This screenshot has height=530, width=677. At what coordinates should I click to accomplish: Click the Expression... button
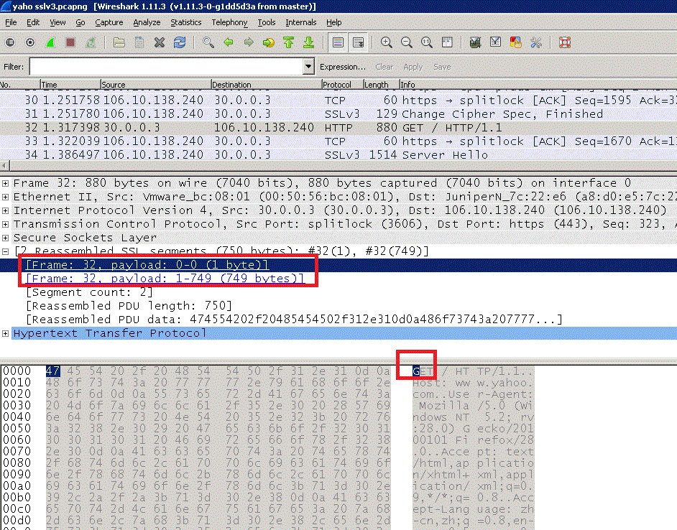click(x=342, y=67)
